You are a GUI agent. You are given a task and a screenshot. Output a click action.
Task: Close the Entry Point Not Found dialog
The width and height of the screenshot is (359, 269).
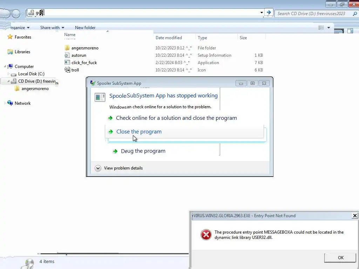[x=355, y=215]
